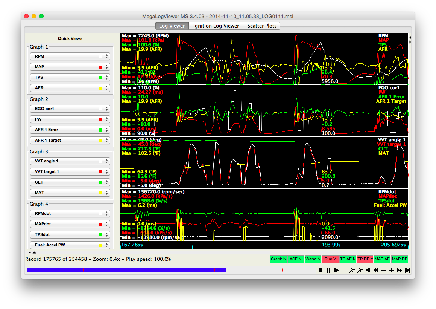
Task: Toggle the Crank:N status indicator
Action: click(279, 259)
